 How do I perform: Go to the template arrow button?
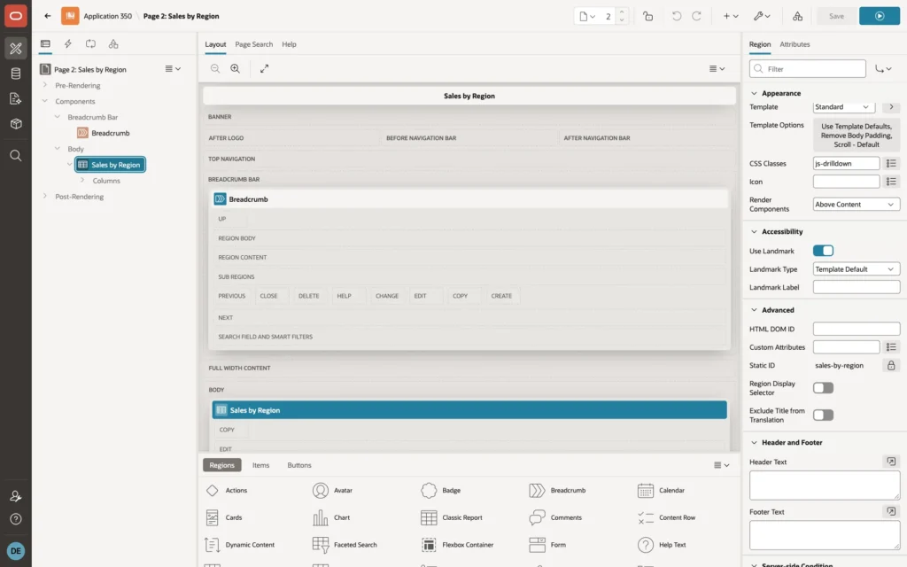pos(891,107)
